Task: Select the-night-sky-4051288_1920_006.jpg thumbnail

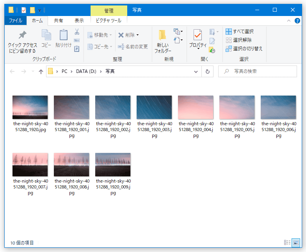Action: (x=278, y=107)
